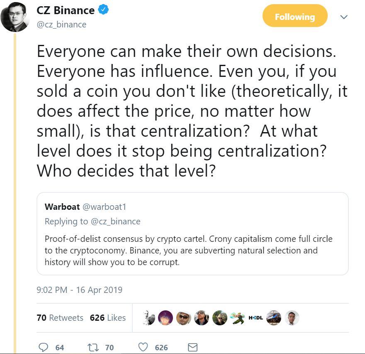Viewport: 365px width, 354px height.
Task: Click the purple-haired liker avatar
Action: coord(166,318)
